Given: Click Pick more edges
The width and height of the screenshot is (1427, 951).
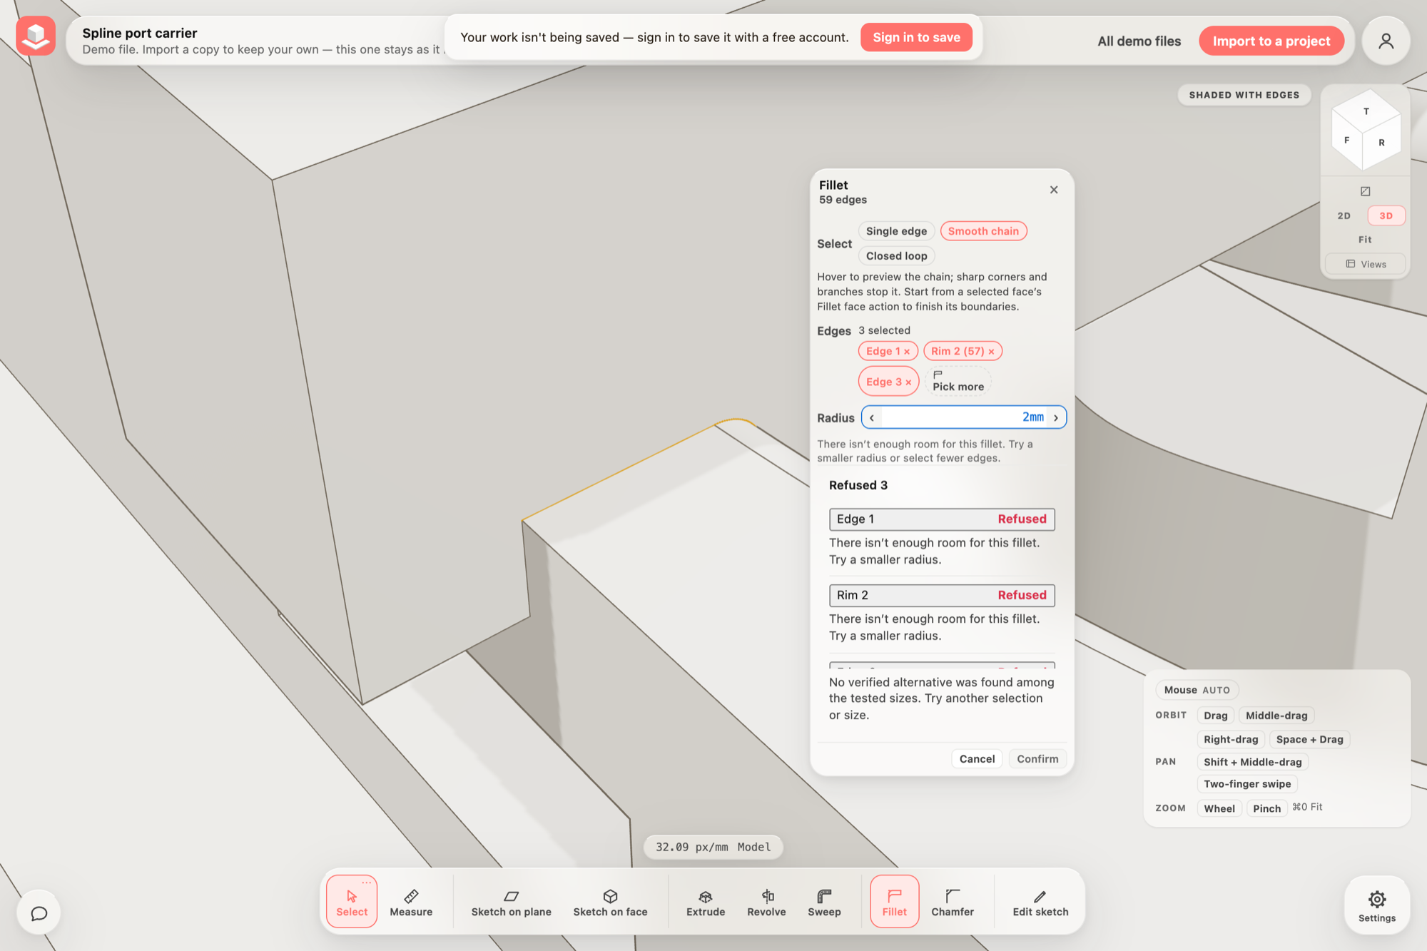Looking at the screenshot, I should tap(958, 381).
